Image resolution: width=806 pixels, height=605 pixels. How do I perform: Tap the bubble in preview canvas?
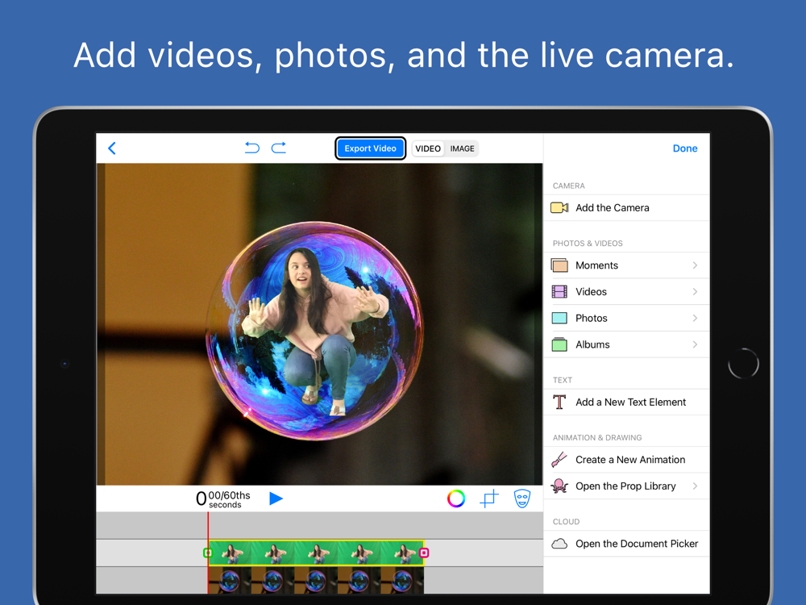(x=314, y=331)
